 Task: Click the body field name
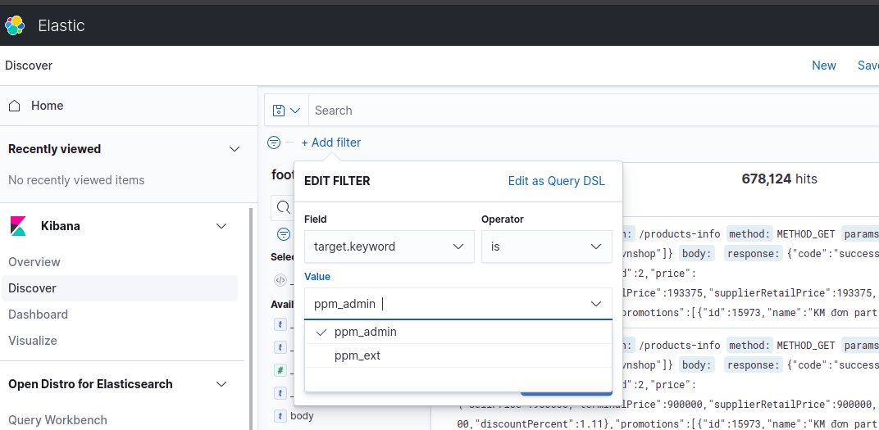point(302,416)
